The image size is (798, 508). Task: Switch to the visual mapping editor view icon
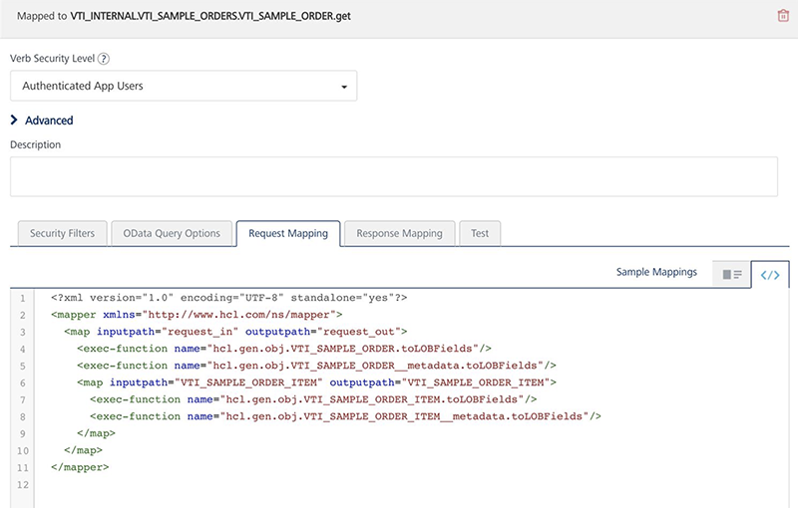tap(731, 274)
